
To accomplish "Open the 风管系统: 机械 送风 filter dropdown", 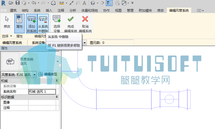I will click(x=19, y=75).
